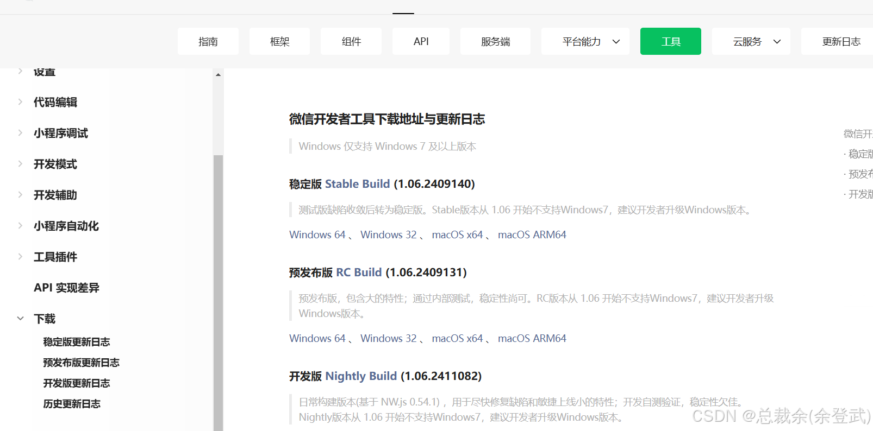Open 开发辅助 in the sidebar
Screen dimensions: 873x431
pos(55,195)
